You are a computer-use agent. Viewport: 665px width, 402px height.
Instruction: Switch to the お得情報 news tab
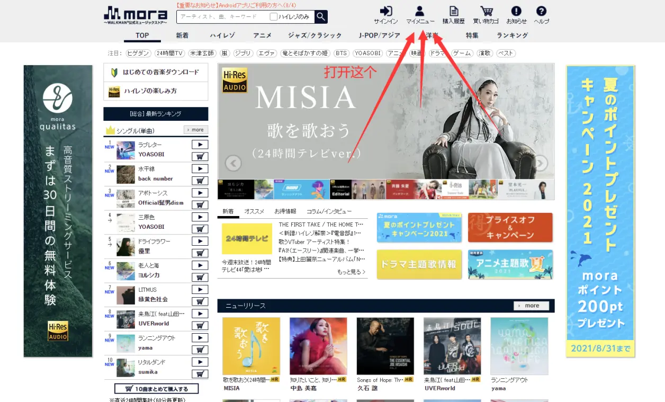coord(285,211)
